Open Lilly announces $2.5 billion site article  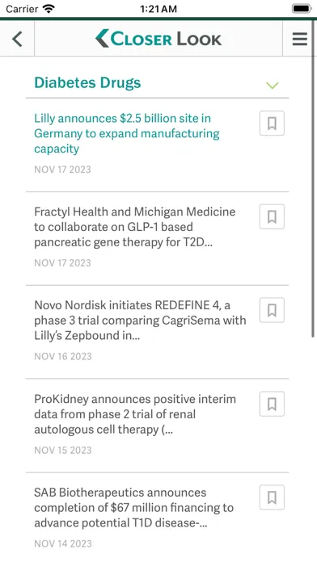(x=127, y=133)
